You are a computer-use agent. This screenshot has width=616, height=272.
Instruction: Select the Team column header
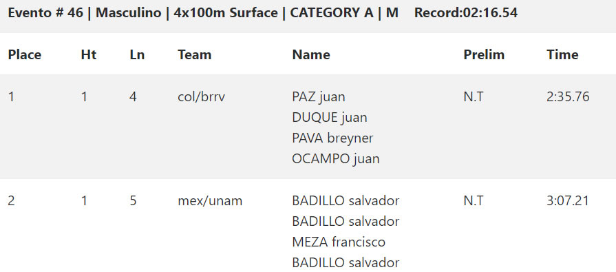coord(195,54)
